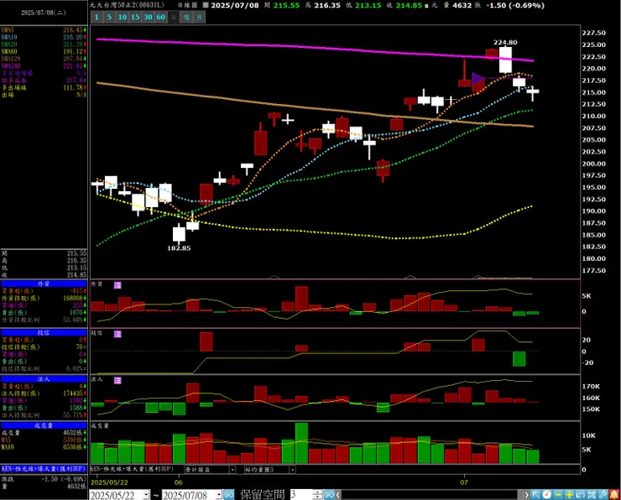Open the wrench settings tool icon
This screenshot has width=621, height=500.
tap(603, 494)
